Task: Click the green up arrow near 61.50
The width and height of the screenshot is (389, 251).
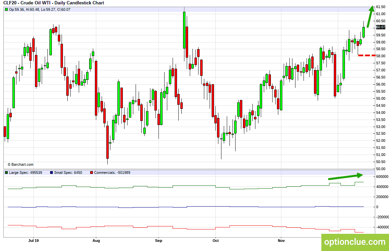Action: 370,17
